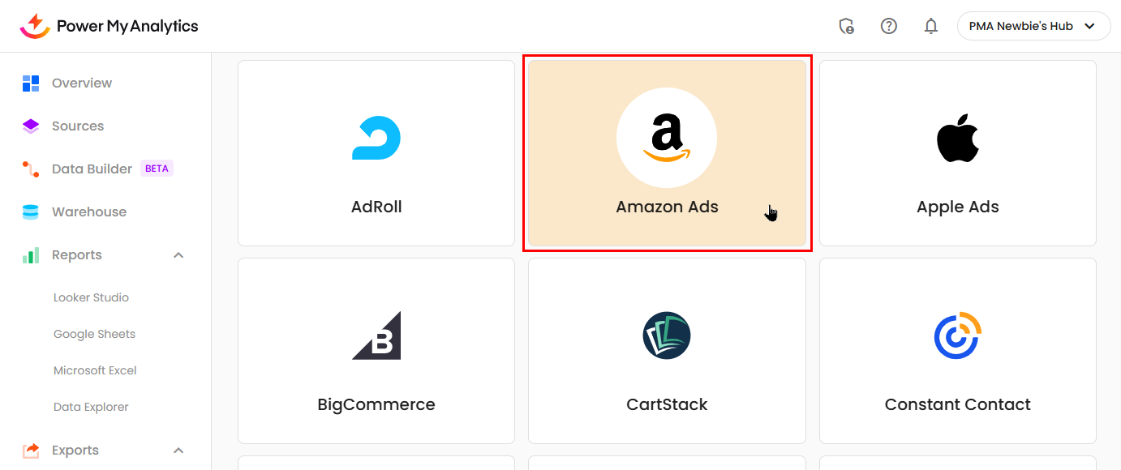Screen dimensions: 1121x470
Task: Click the Data Builder icon
Action: point(31,169)
